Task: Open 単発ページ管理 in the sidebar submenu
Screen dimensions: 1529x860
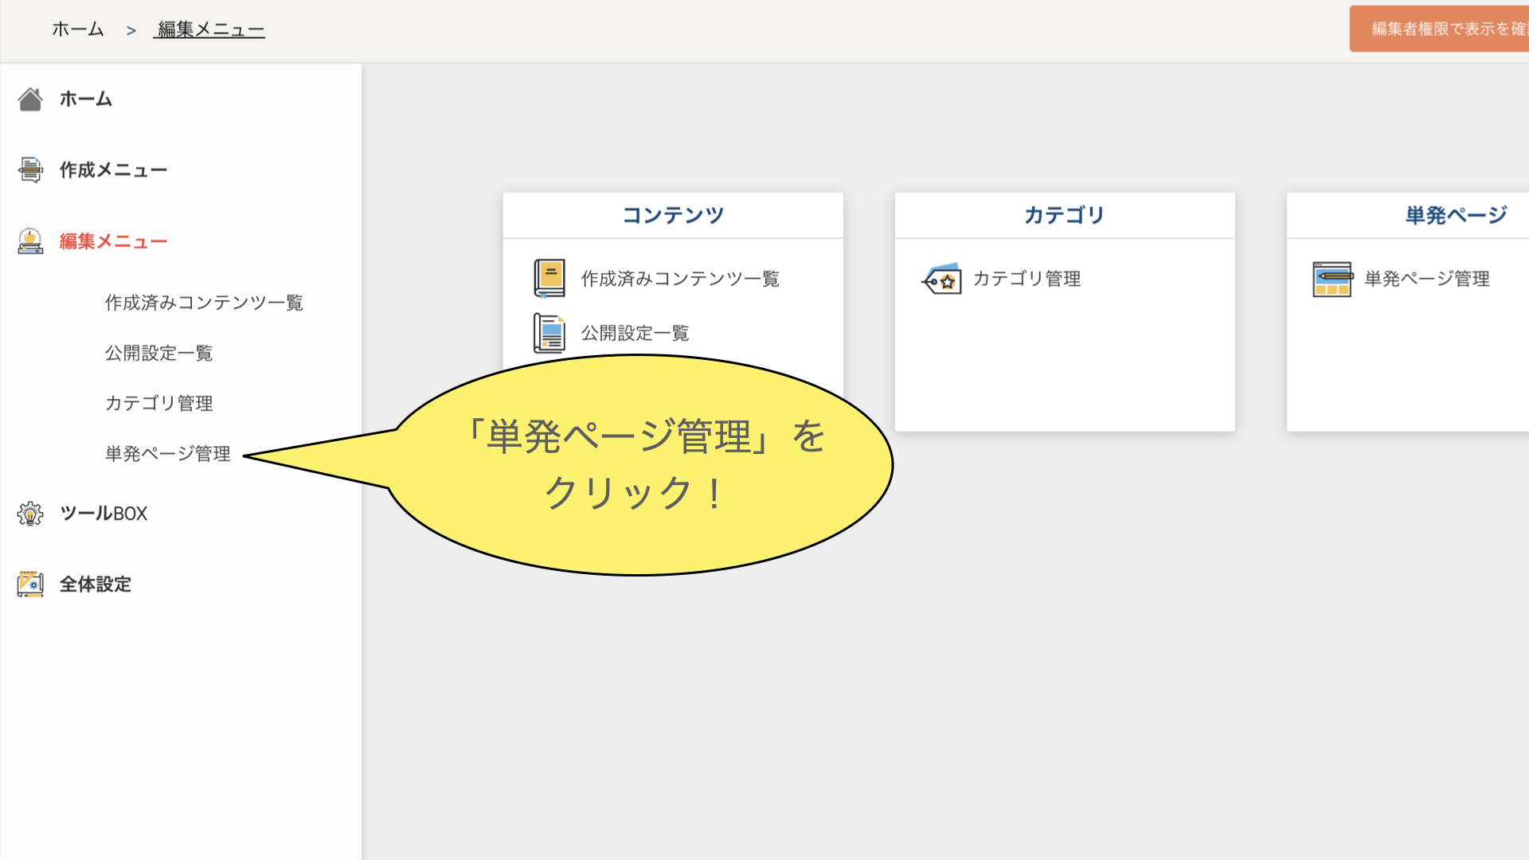Action: click(x=167, y=454)
